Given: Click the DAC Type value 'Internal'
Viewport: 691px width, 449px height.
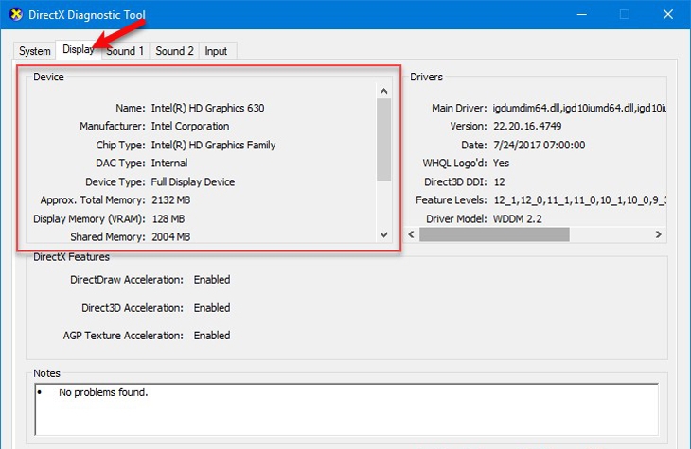Looking at the screenshot, I should (169, 163).
